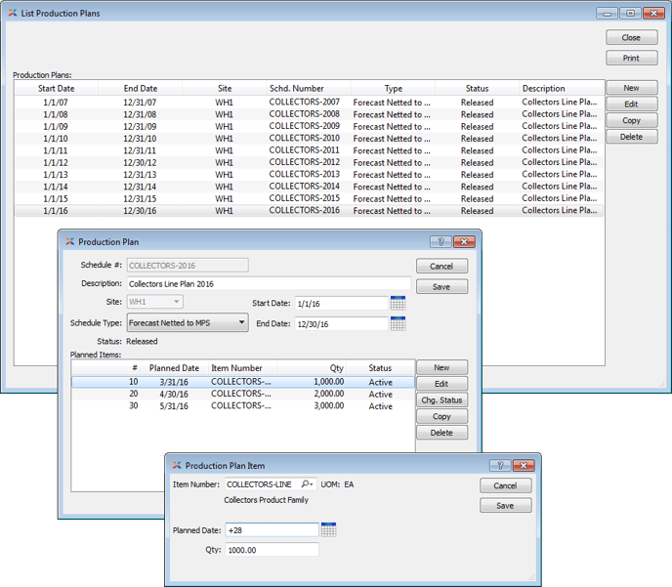Open the End Date calendar picker
Viewport: 672px width, 587px height.
tap(398, 324)
